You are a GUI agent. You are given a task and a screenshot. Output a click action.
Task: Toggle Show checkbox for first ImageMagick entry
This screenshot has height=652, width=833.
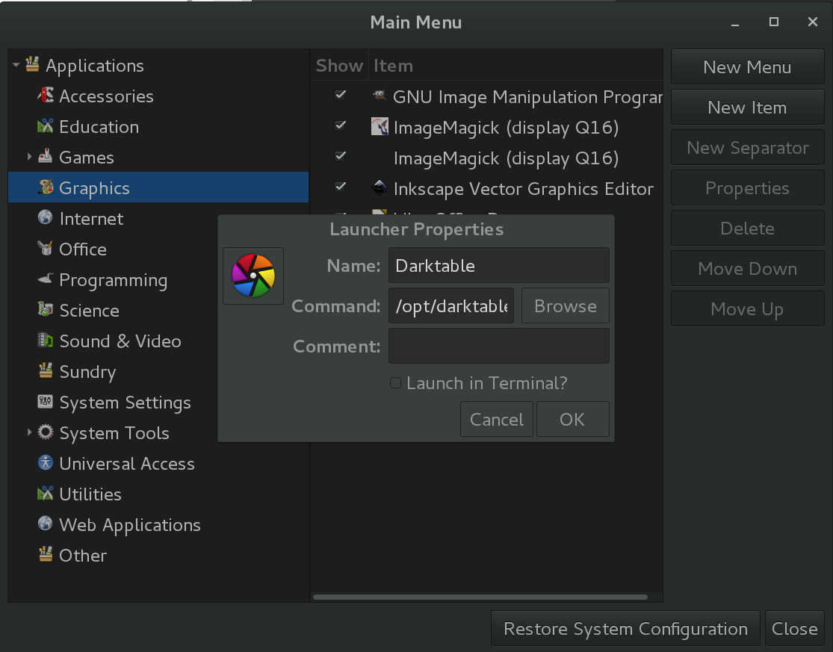click(341, 125)
